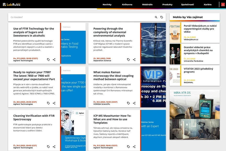Click 'HORIBA Scientific' company label

[x=102, y=104]
